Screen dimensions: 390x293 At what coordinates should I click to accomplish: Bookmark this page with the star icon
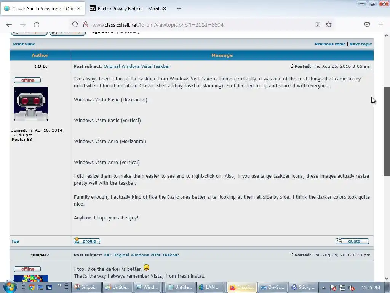pos(329,24)
